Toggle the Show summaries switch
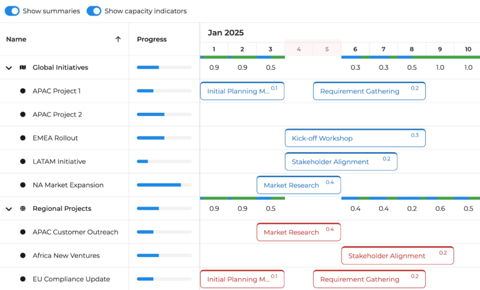The height and width of the screenshot is (290, 480). pos(12,11)
